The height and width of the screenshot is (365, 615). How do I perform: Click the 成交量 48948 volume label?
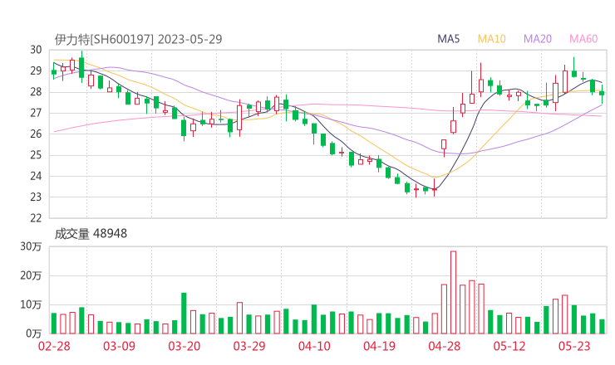91,234
